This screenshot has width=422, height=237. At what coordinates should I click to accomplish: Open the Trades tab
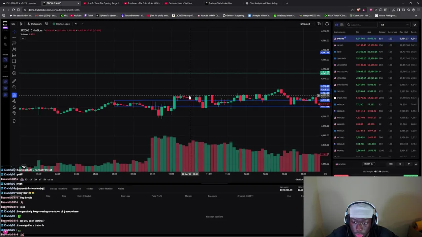pyautogui.click(x=90, y=189)
